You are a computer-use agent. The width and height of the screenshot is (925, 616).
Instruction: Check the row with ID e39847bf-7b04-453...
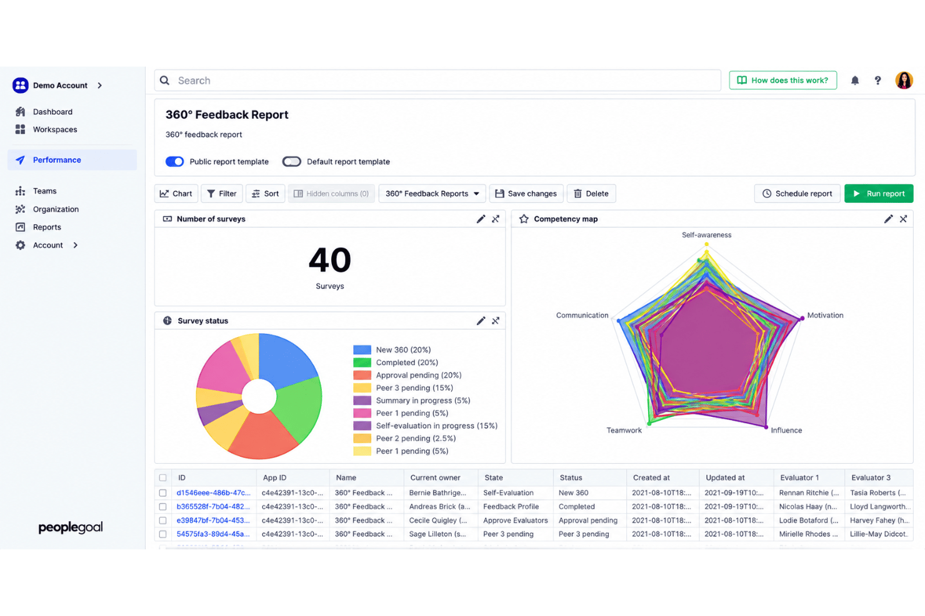click(x=163, y=521)
